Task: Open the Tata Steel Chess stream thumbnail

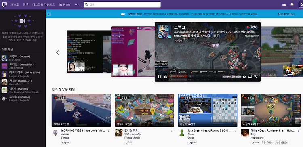Action: click(x=208, y=110)
